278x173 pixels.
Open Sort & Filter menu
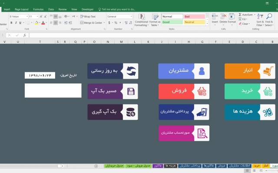(x=260, y=20)
